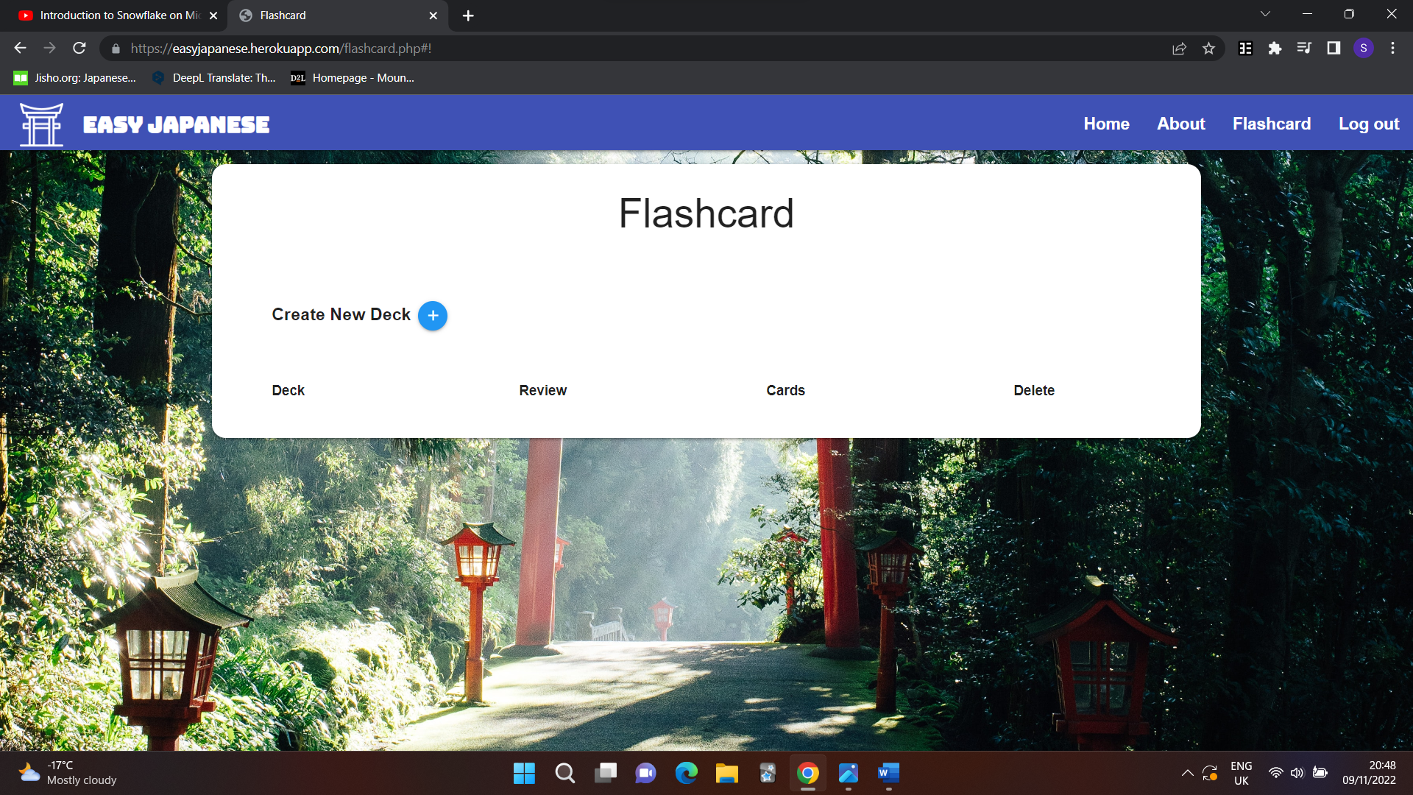Show hidden system tray icons chevron
The width and height of the screenshot is (1413, 795).
[x=1187, y=773]
